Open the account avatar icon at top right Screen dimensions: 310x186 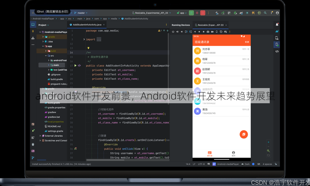coord(277,13)
